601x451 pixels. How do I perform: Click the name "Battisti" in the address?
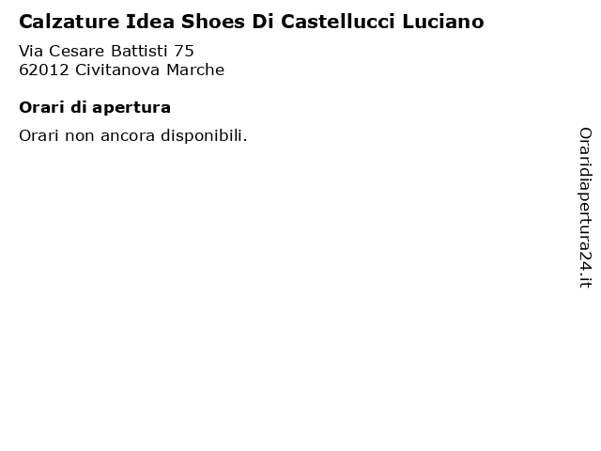click(x=139, y=51)
